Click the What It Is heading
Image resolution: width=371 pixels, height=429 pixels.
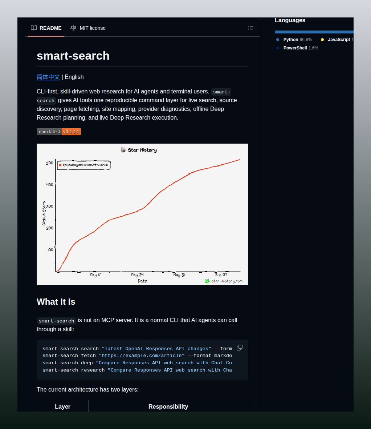point(56,302)
